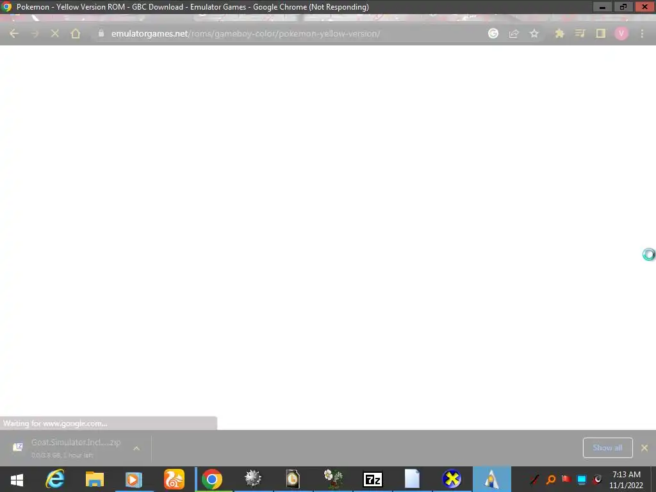656x492 pixels.
Task: Open the clock document app on the taskbar
Action: [x=292, y=479]
